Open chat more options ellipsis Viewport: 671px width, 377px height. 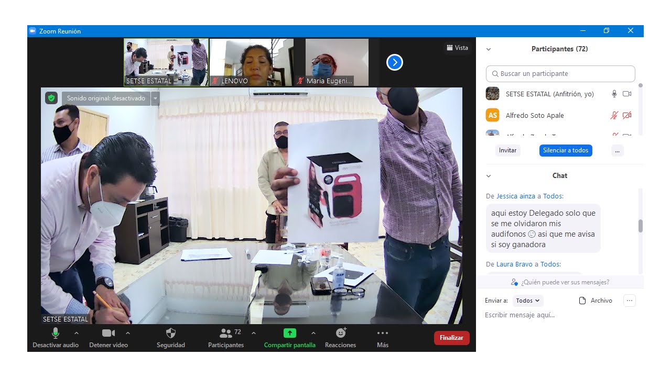coord(630,301)
